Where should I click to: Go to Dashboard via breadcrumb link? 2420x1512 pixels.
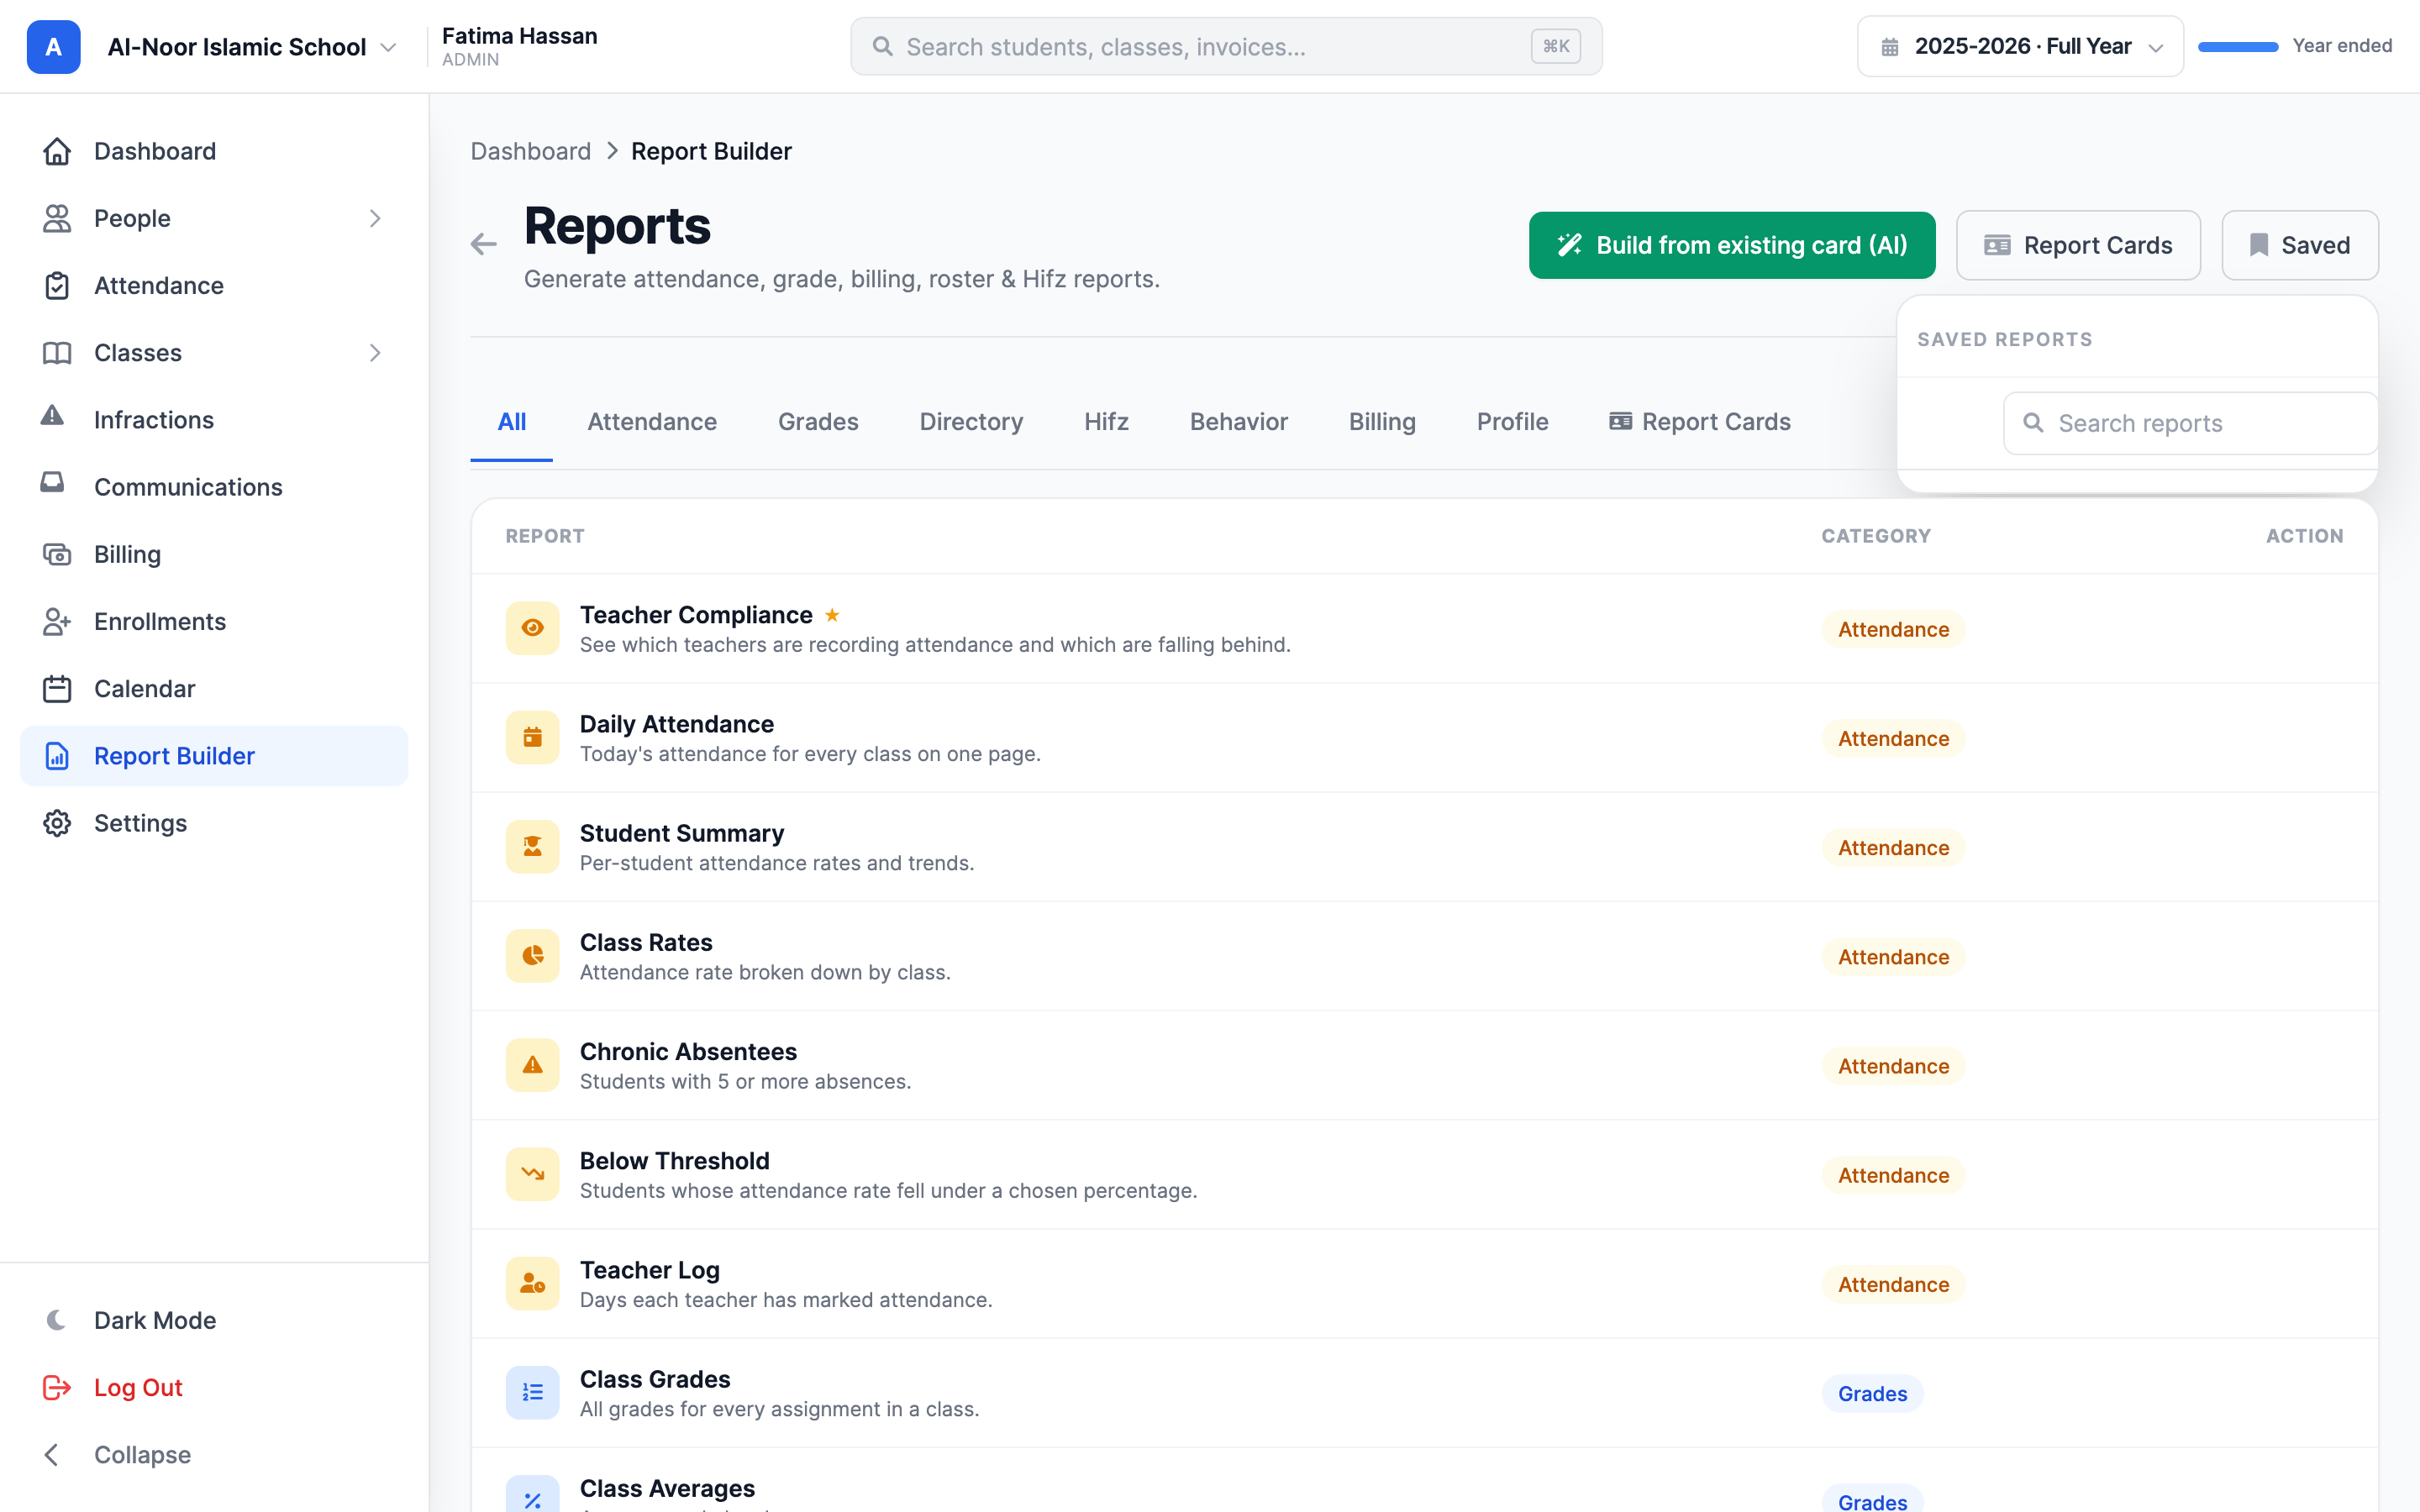(x=531, y=151)
